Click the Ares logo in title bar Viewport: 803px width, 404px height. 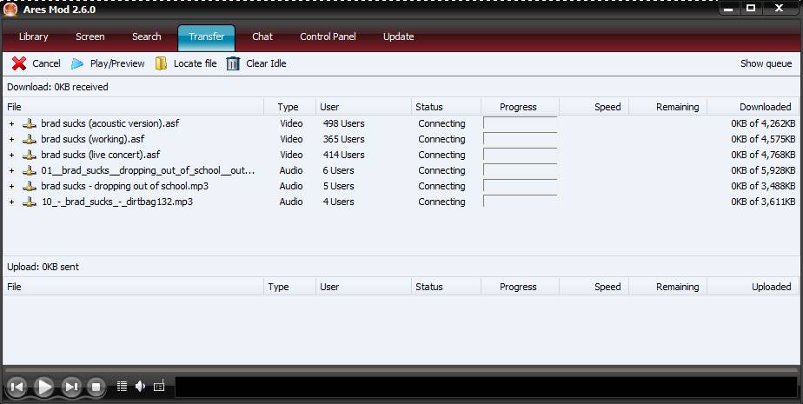[10, 10]
